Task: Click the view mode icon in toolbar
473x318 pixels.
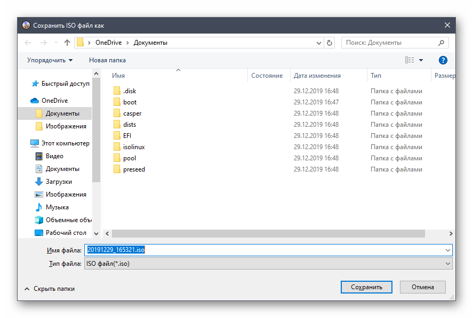Action: (x=410, y=60)
